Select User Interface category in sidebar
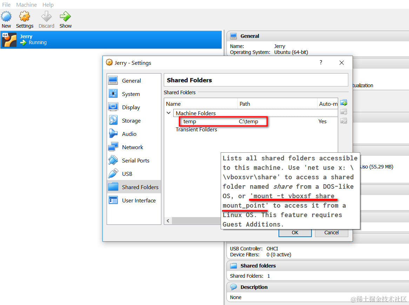The height and width of the screenshot is (305, 409). tap(134, 200)
